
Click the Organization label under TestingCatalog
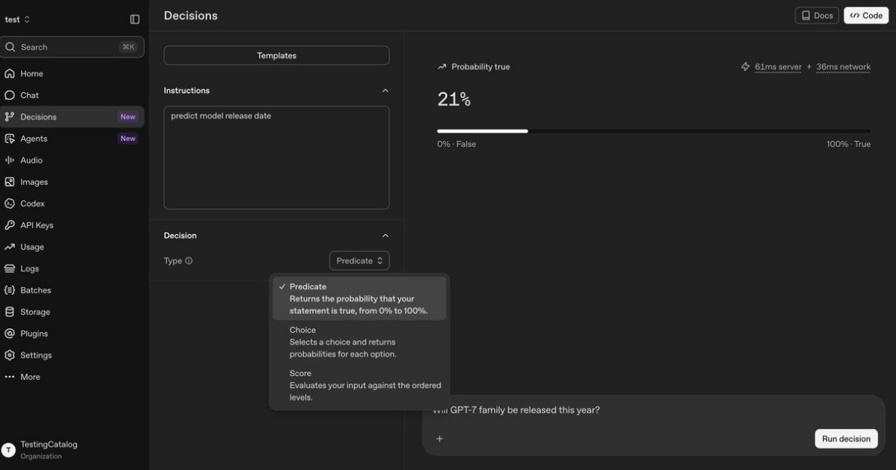click(41, 456)
